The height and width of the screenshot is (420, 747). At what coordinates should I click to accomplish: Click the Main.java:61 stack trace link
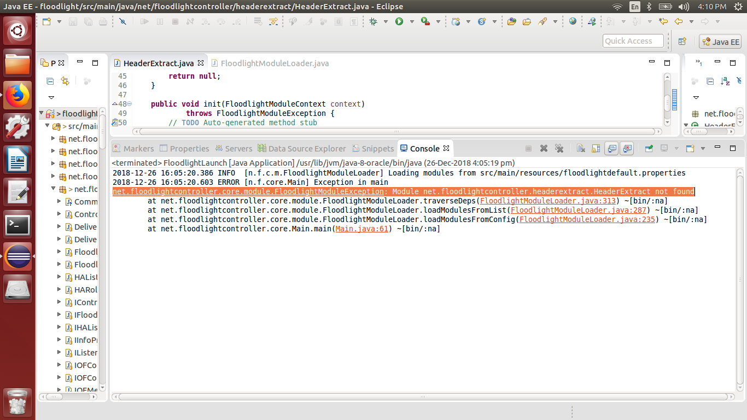pos(362,229)
